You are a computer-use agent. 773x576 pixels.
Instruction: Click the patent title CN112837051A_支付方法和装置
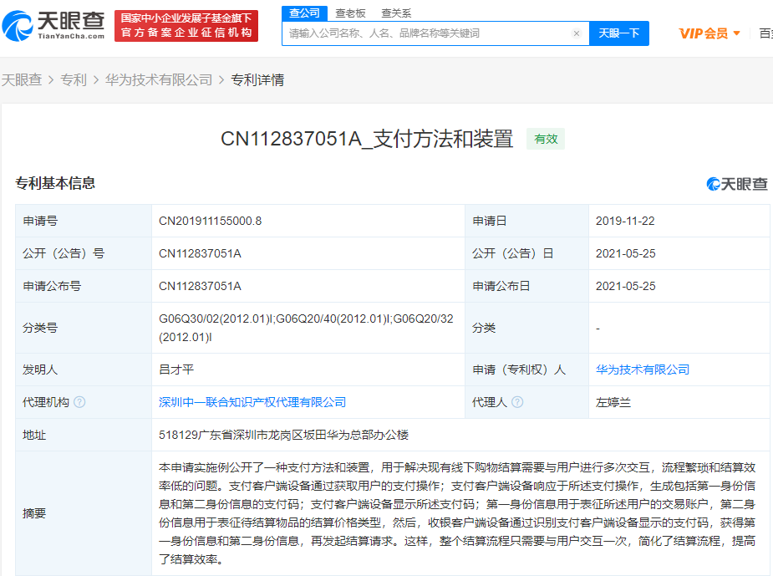coord(366,139)
